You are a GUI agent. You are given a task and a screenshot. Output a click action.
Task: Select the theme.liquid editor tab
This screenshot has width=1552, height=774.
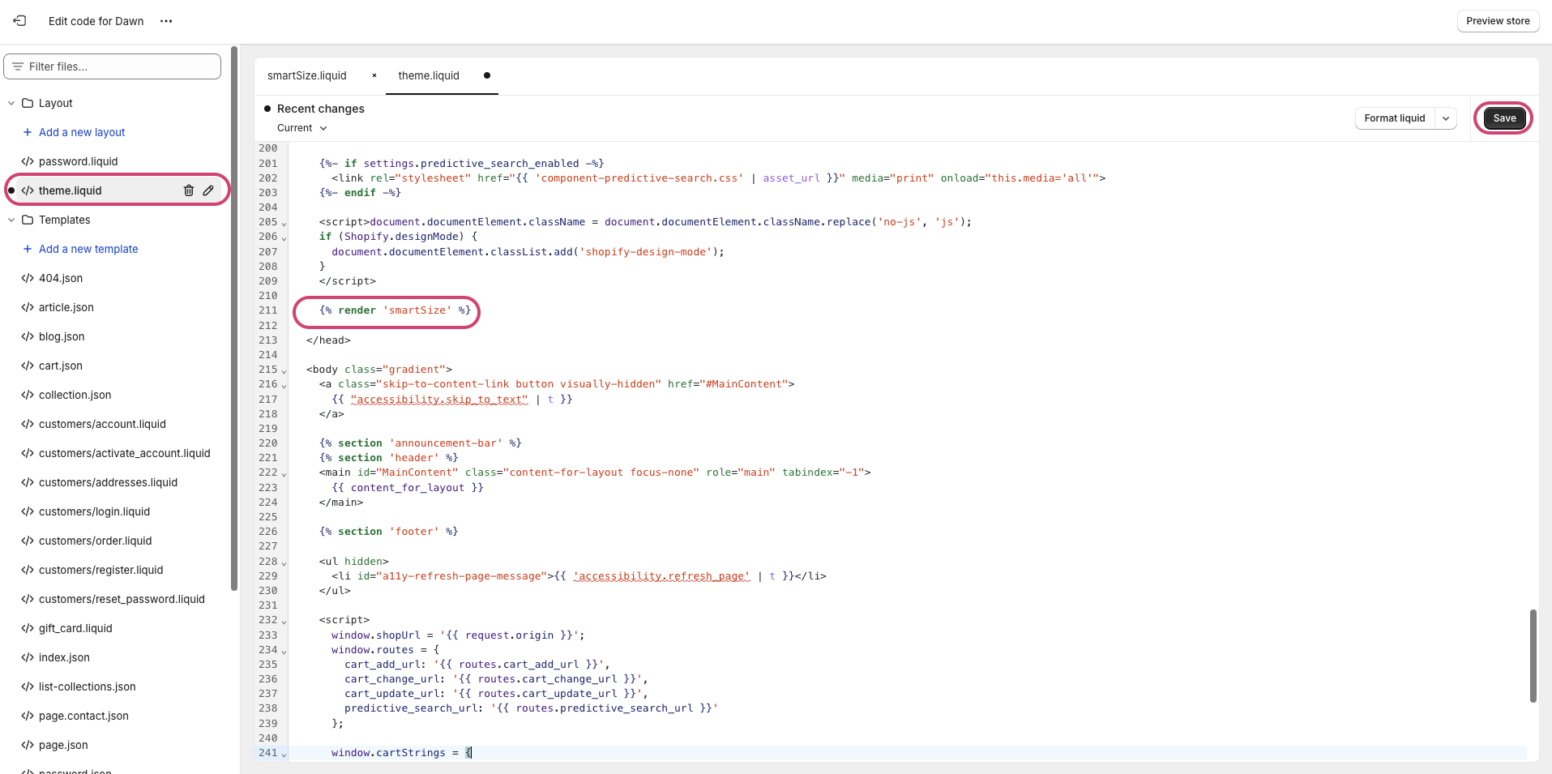pyautogui.click(x=429, y=75)
